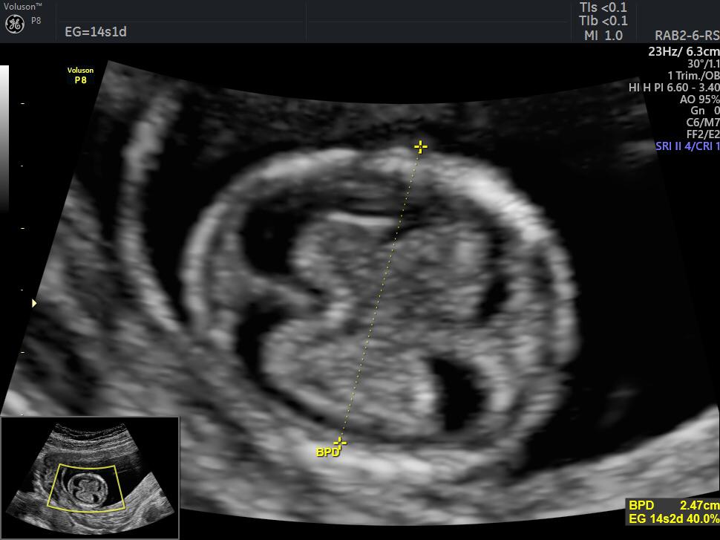Click the lower BPD caliper cross marker

point(339,443)
